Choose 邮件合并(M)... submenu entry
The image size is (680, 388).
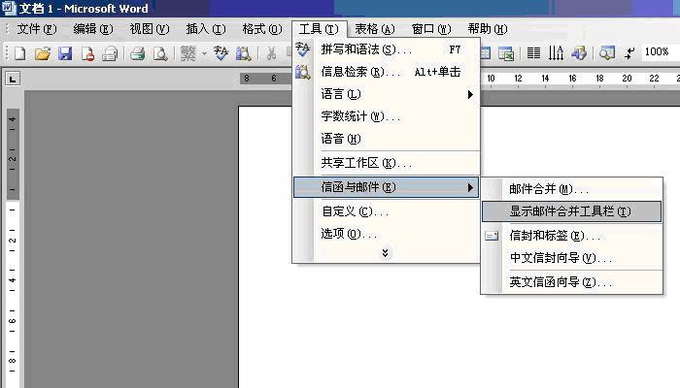pyautogui.click(x=572, y=189)
